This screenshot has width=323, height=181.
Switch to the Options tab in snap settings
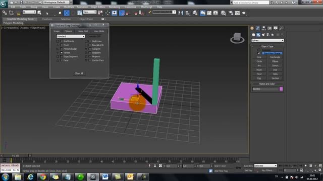[x=68, y=31]
